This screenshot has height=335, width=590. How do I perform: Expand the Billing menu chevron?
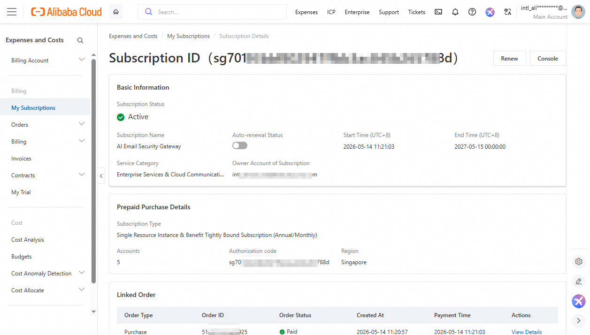click(82, 141)
